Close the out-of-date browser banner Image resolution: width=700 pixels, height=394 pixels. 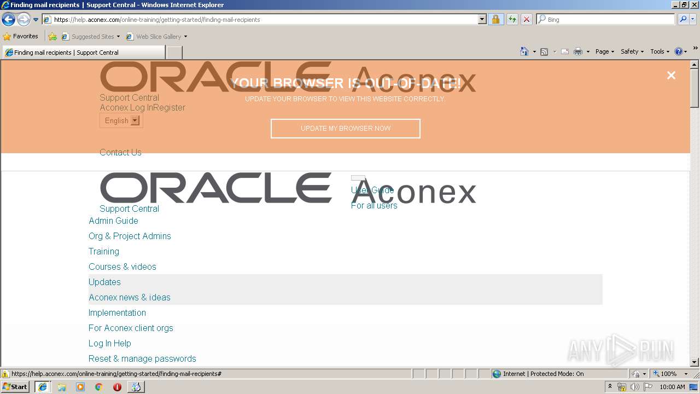click(x=671, y=76)
